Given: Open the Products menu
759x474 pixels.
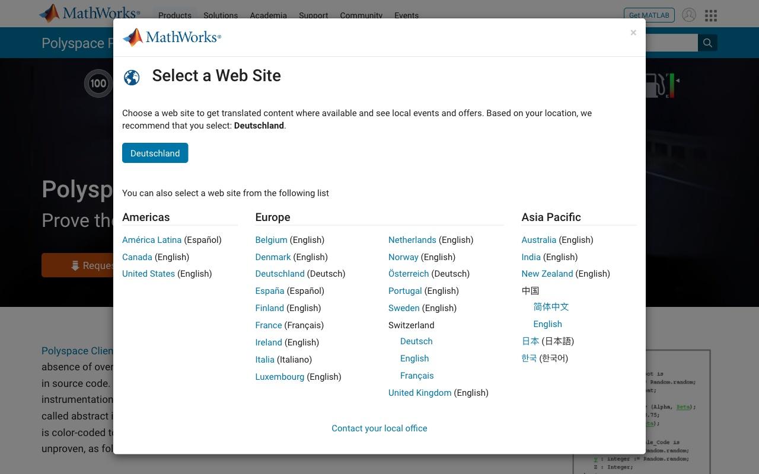Looking at the screenshot, I should pos(175,15).
